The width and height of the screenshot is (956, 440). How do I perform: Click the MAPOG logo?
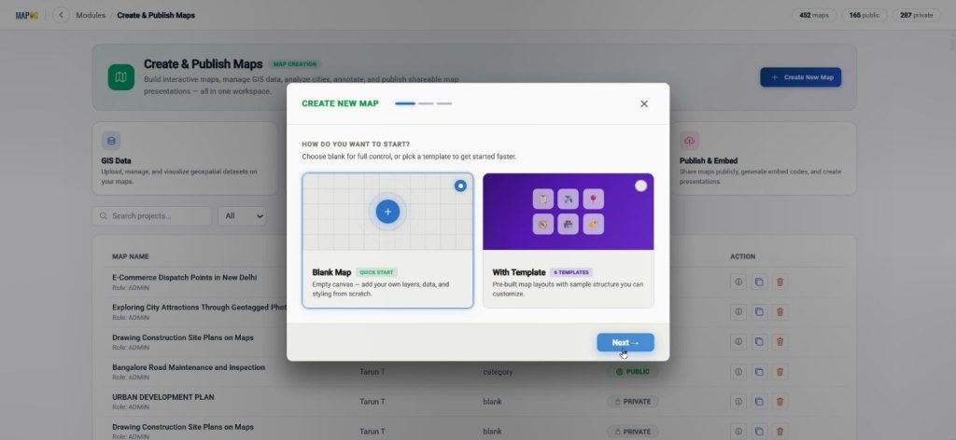click(x=27, y=15)
